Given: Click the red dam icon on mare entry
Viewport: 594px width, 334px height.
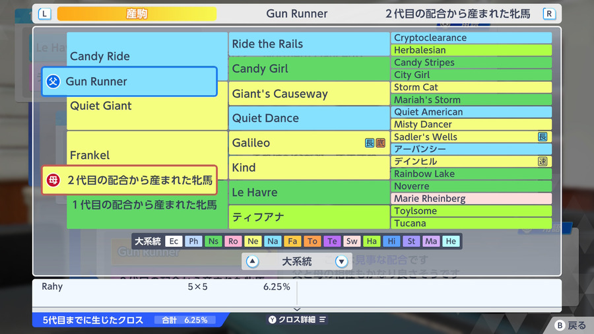Looking at the screenshot, I should coord(53,180).
